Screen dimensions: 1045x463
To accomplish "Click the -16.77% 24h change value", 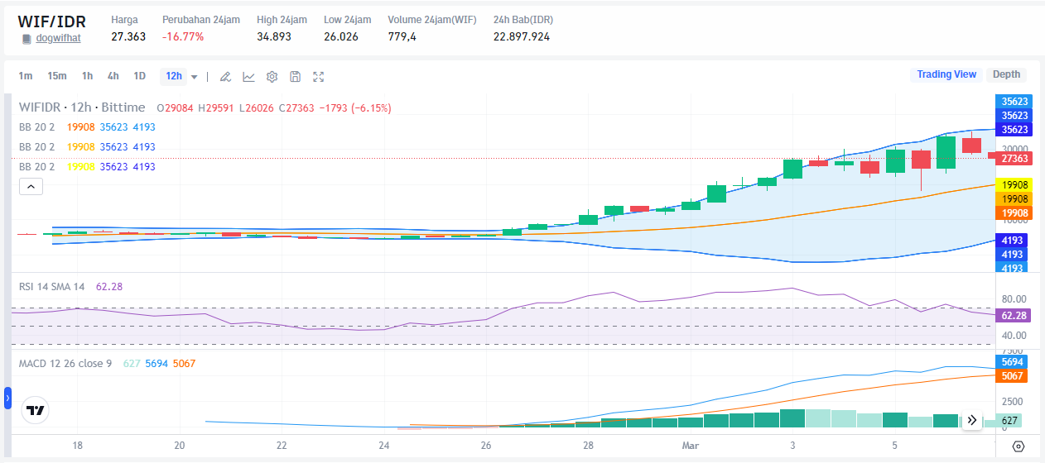I will pos(183,36).
